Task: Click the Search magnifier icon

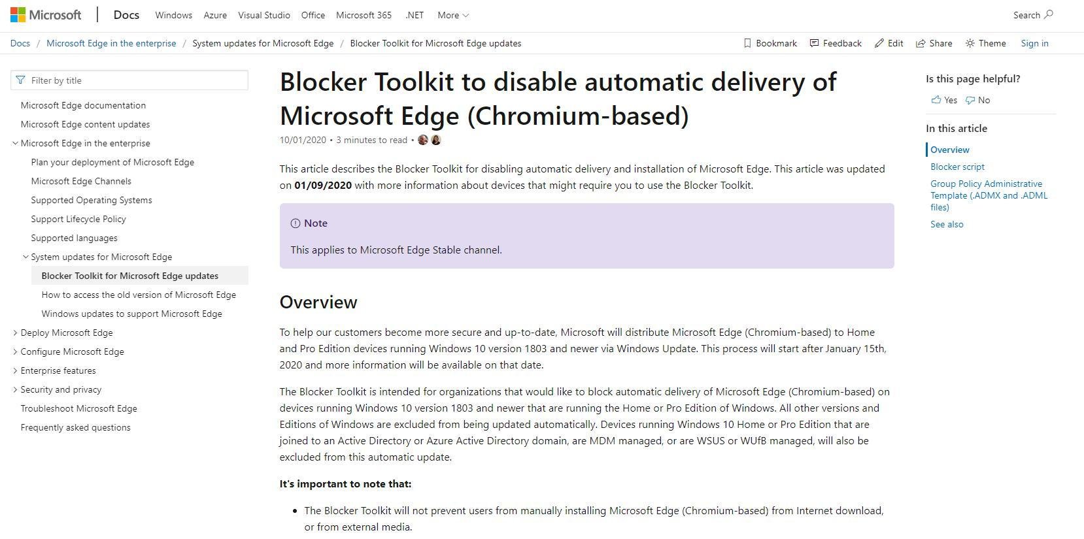Action: [1048, 14]
